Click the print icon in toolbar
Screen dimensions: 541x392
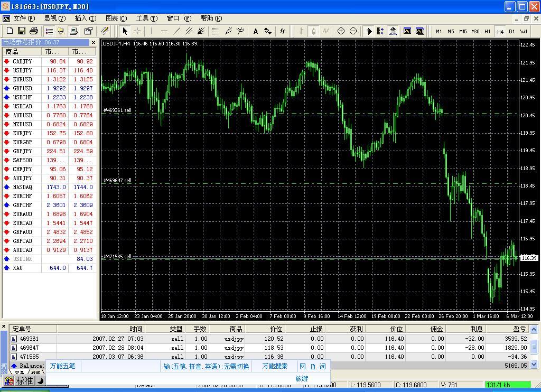[x=34, y=31]
